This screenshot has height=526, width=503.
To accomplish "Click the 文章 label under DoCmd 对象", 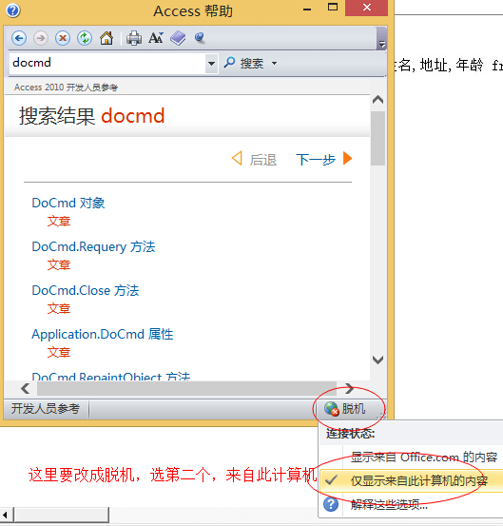I will coord(59,222).
